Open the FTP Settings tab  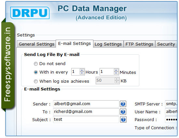pos(139,44)
